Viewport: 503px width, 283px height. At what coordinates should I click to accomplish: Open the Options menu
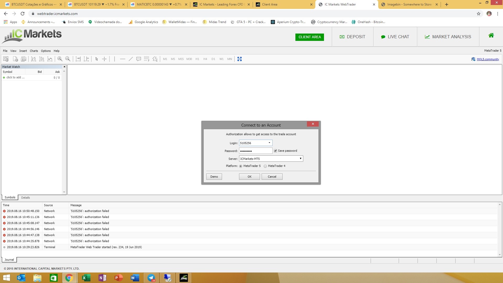pyautogui.click(x=46, y=51)
